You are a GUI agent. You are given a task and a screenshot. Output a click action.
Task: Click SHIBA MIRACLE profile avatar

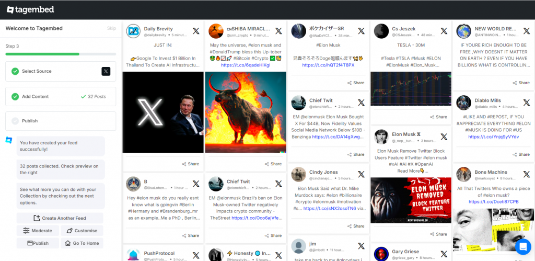[x=216, y=31]
